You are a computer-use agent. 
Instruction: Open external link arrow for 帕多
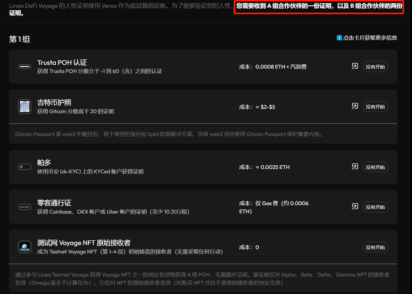click(x=355, y=167)
